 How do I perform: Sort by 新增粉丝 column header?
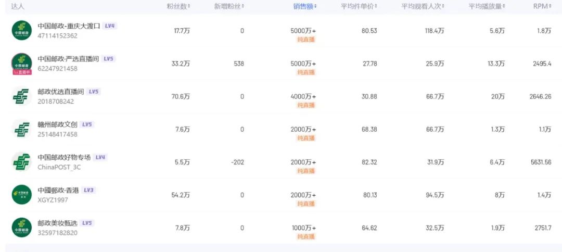point(229,6)
